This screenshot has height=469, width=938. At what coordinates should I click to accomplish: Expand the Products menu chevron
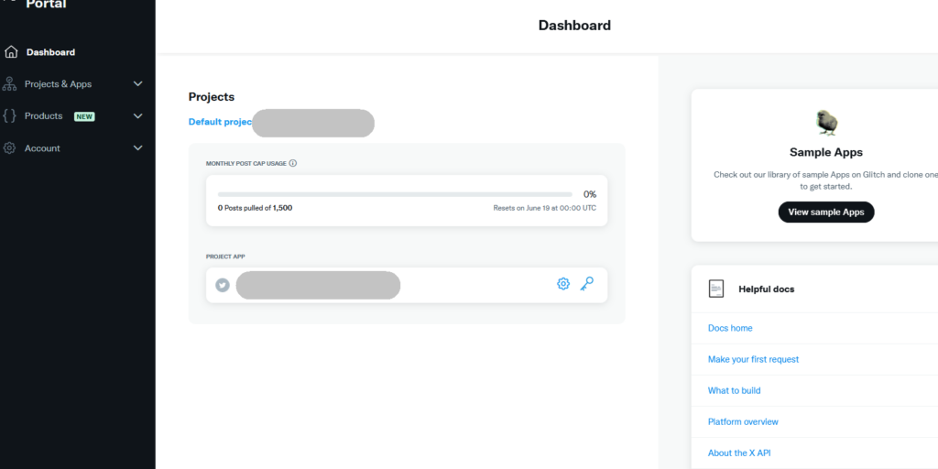[138, 116]
